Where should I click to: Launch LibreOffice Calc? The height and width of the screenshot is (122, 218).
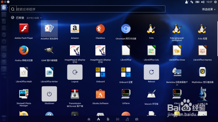(x=151, y=50)
